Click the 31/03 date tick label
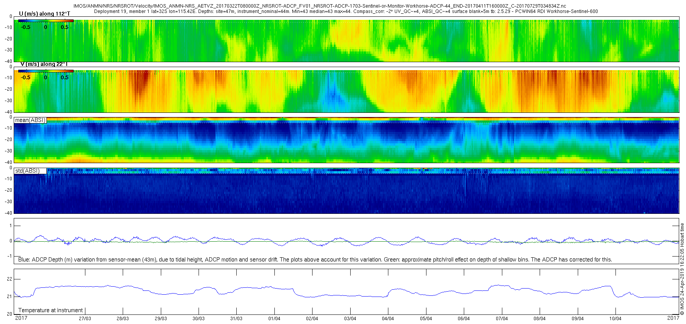Image resolution: width=686 pixels, height=324 pixels. point(236,319)
